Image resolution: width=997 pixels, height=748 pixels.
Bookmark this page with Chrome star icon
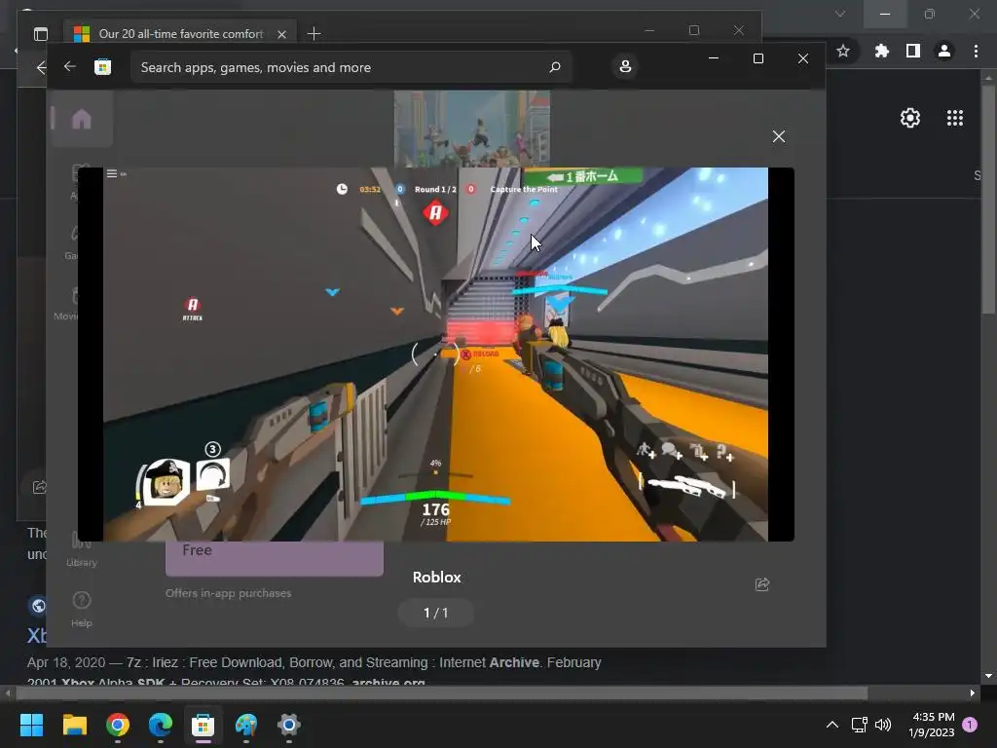[x=842, y=51]
